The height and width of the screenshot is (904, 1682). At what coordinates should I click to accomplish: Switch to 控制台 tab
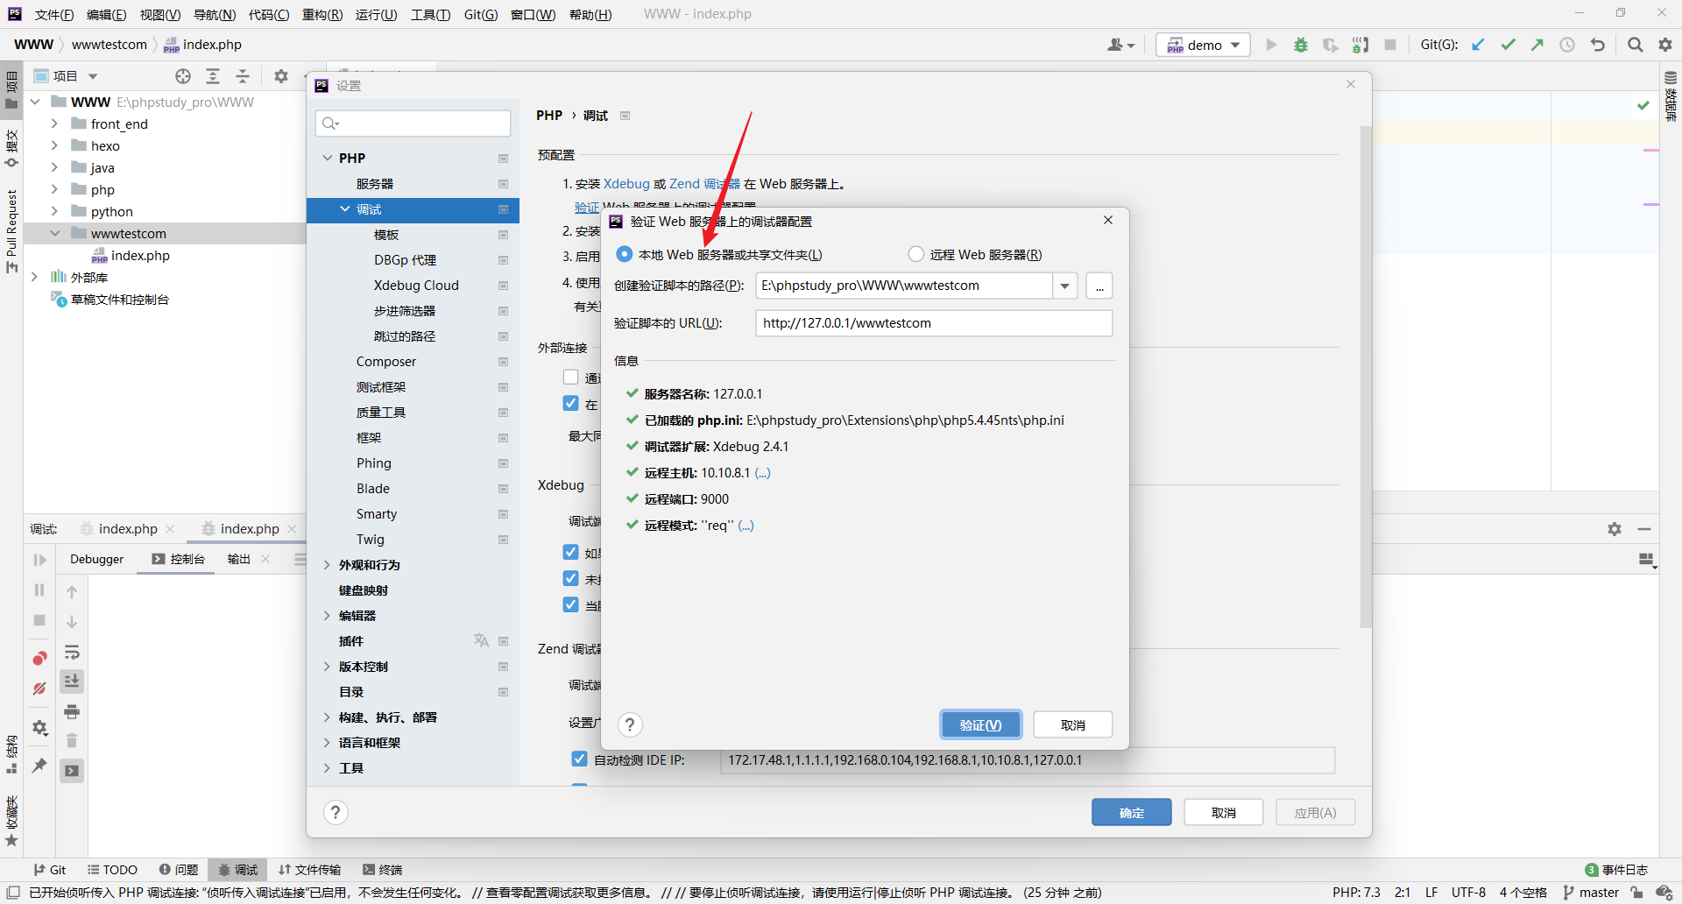[178, 559]
